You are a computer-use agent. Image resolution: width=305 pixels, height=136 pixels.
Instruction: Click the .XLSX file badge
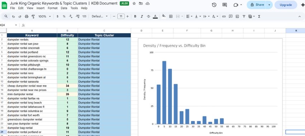pos(124,4)
